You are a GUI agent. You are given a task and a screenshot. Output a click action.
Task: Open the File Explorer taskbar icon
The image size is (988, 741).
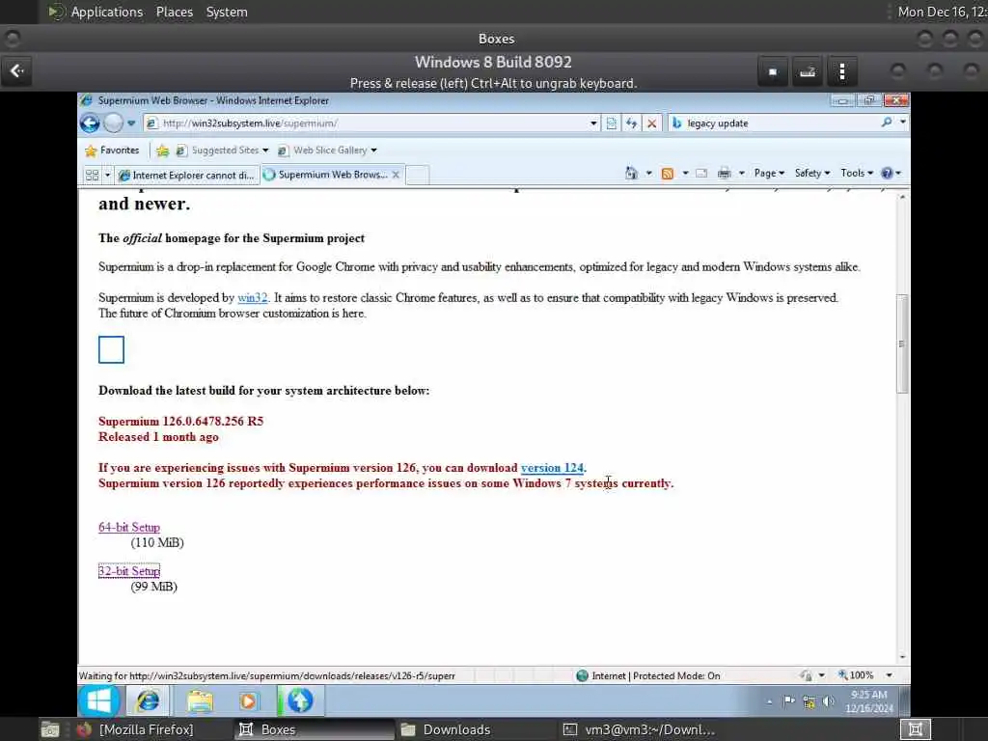(200, 700)
